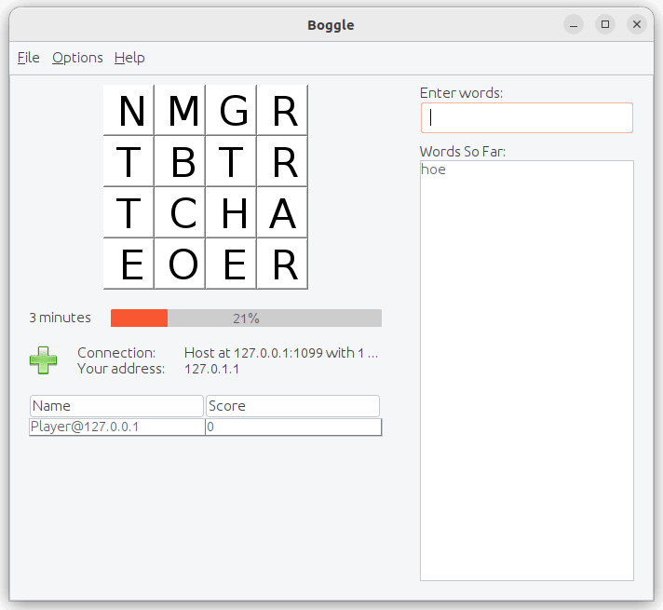The height and width of the screenshot is (610, 663).
Task: Minimize the Boggle window
Action: (574, 24)
